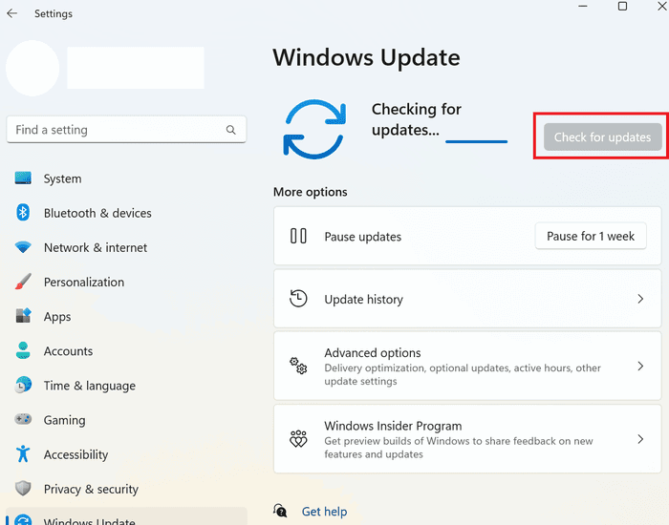Open Privacy & security label
Image resolution: width=669 pixels, height=525 pixels.
92,489
